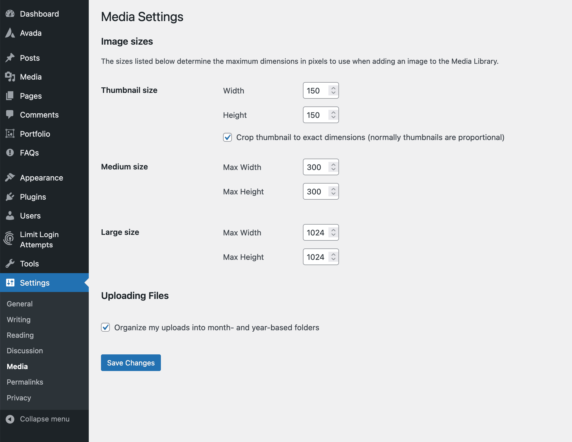572x442 pixels.
Task: Click the Portfolio image frame icon
Action: coord(10,134)
